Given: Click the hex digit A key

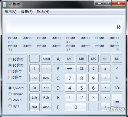Looking at the screenshot, I should [x=58, y=59].
